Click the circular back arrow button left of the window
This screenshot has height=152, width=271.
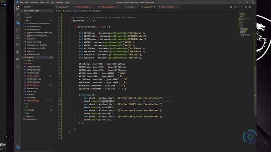click(x=6, y=137)
